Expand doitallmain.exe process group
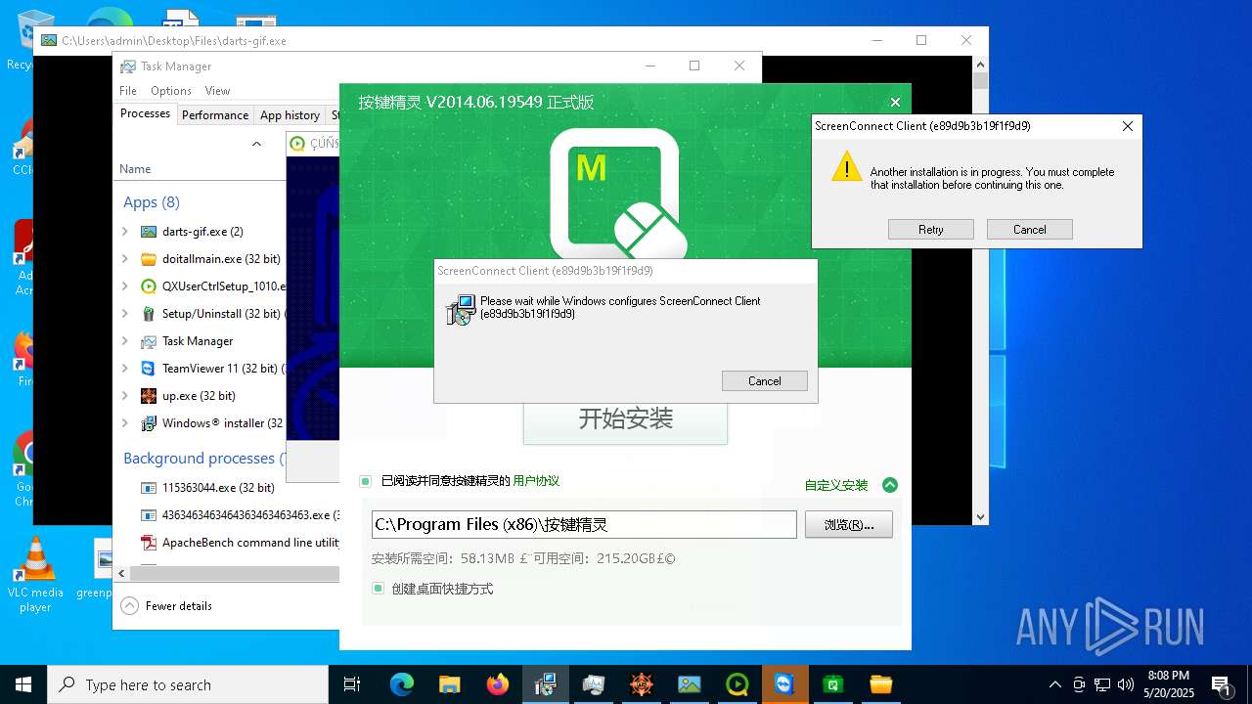Viewport: 1252px width, 704px height. click(125, 259)
